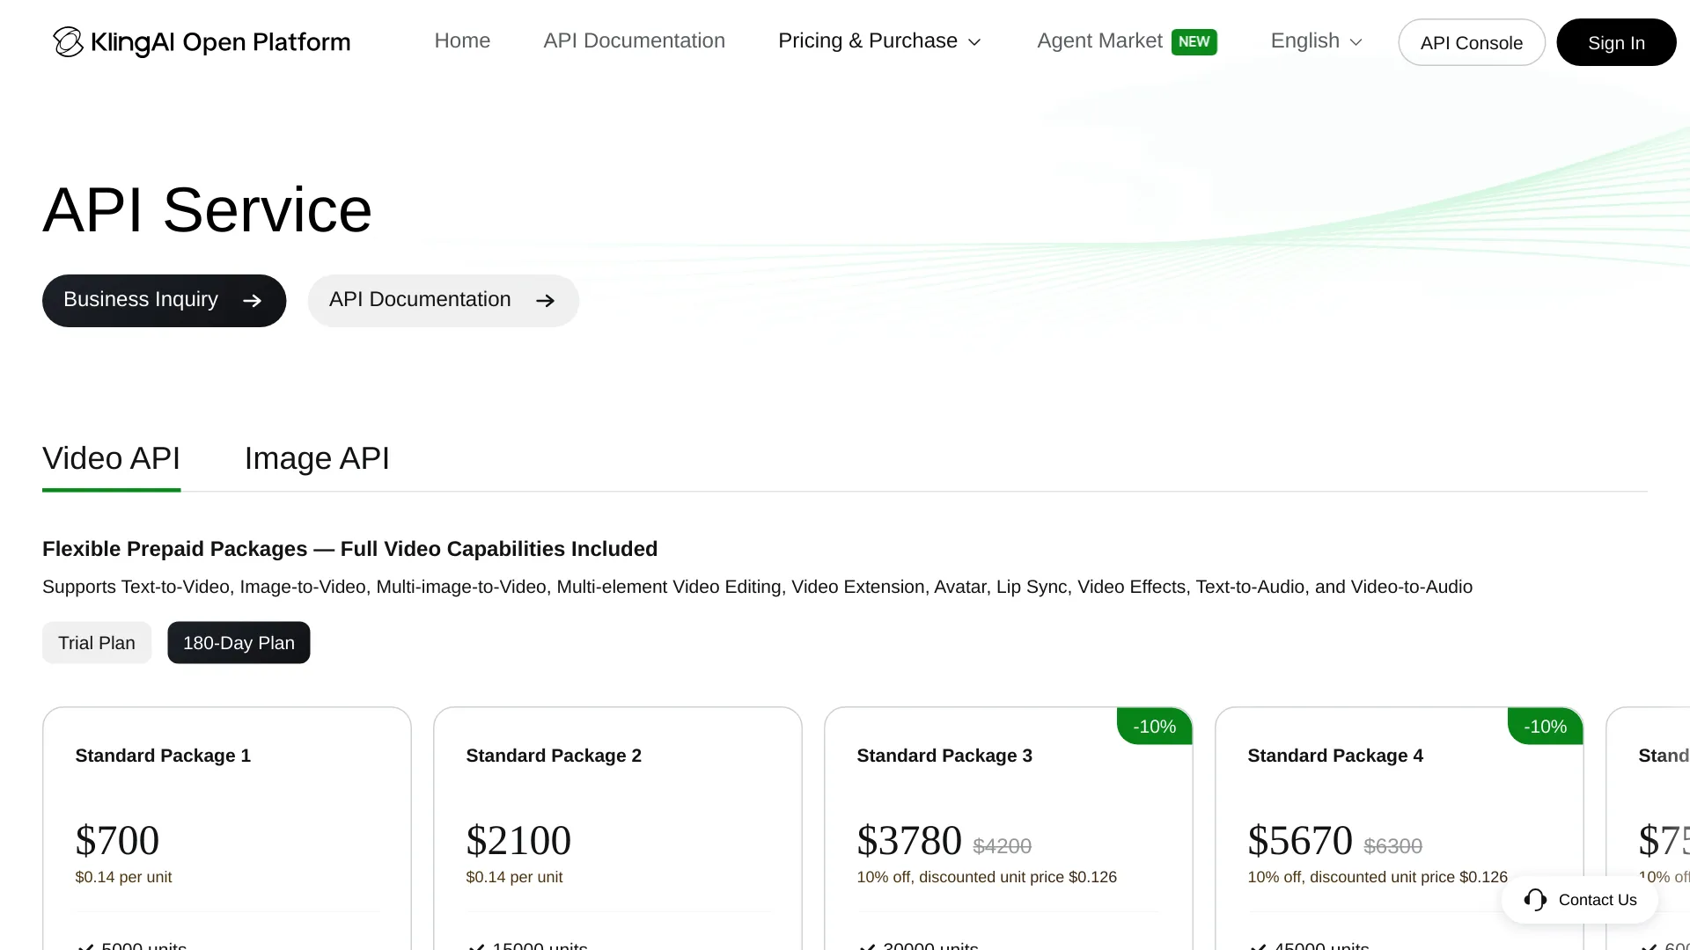
Task: Click the Standard Package 3 card title
Action: pyautogui.click(x=944, y=756)
